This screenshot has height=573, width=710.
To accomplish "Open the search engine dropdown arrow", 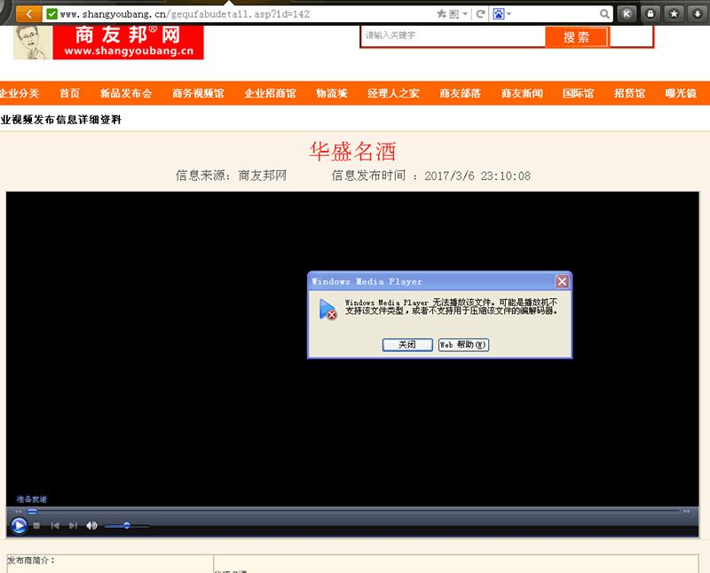I will [x=509, y=14].
